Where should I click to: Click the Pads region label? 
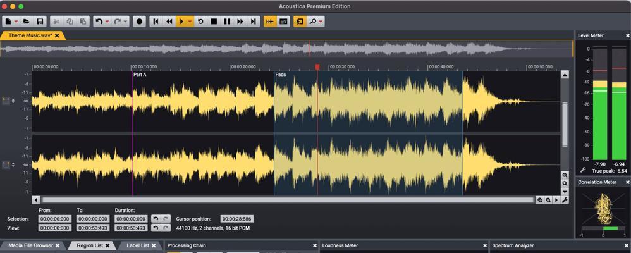[x=281, y=75]
